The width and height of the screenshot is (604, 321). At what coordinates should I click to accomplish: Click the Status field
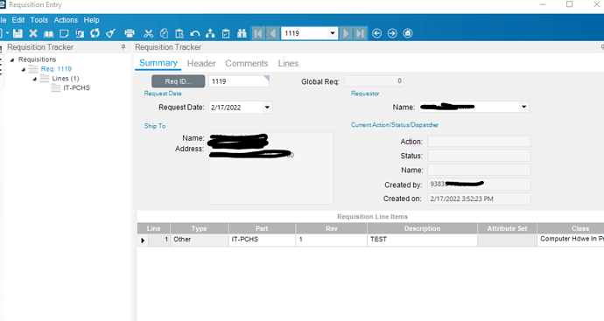(479, 156)
